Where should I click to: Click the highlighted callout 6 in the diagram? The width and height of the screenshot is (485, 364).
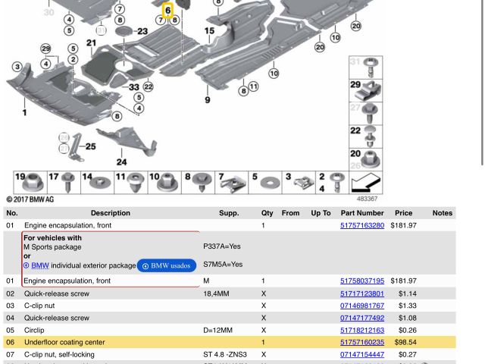pos(168,11)
